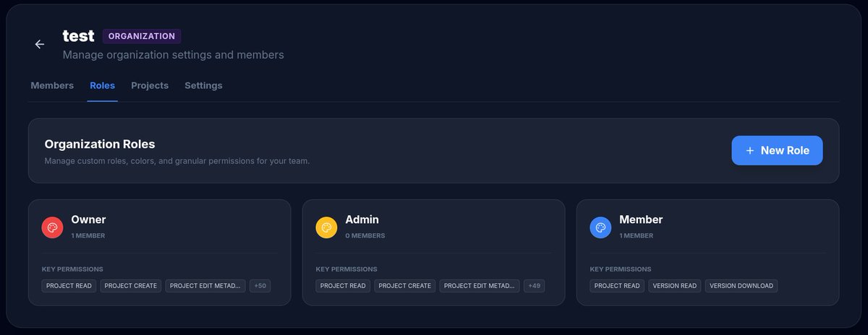The height and width of the screenshot is (335, 868).
Task: Click the ORGANIZATION badge
Action: [142, 36]
